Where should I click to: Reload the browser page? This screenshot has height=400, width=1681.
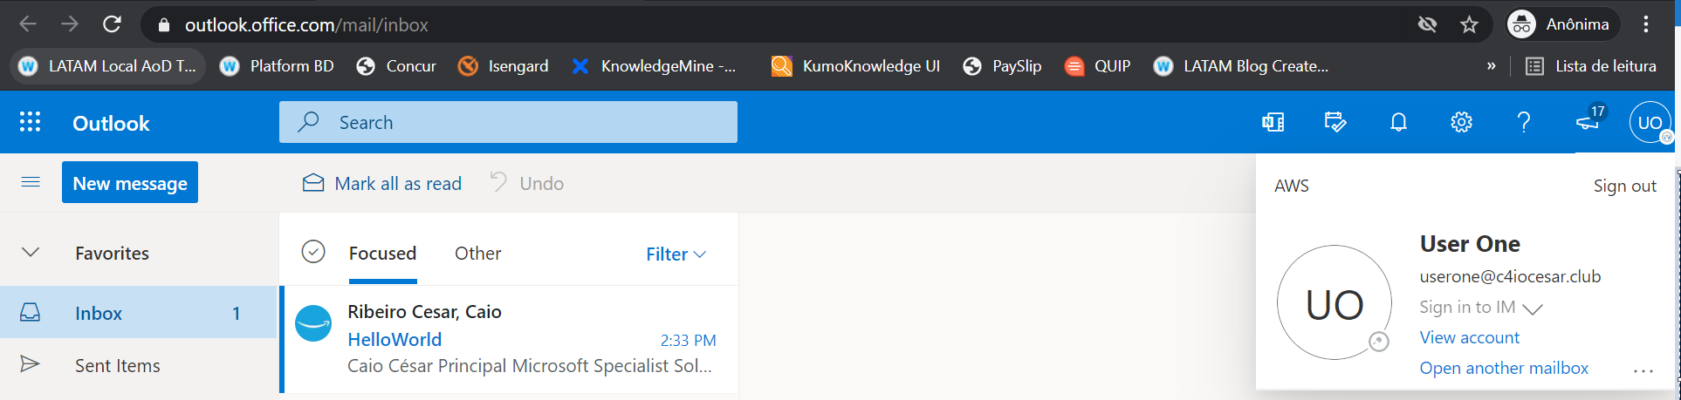tap(112, 24)
